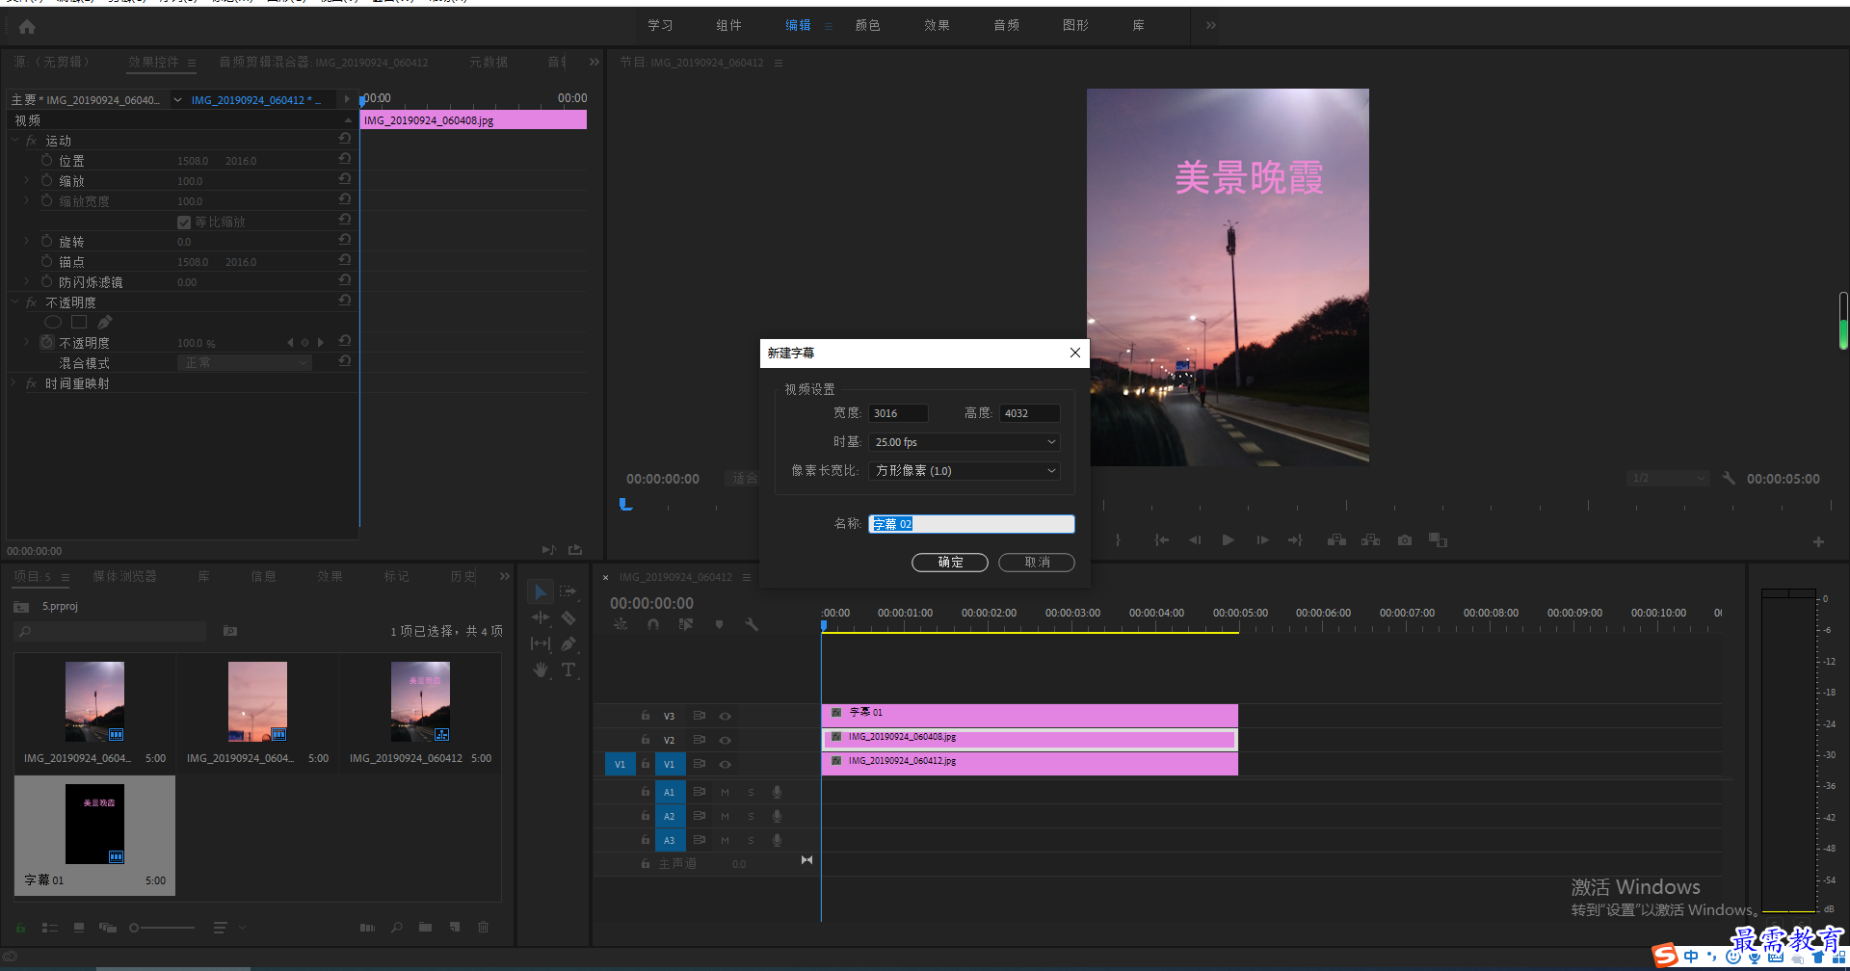Reset the 位置 position parameter
Image resolution: width=1850 pixels, height=971 pixels.
[344, 159]
